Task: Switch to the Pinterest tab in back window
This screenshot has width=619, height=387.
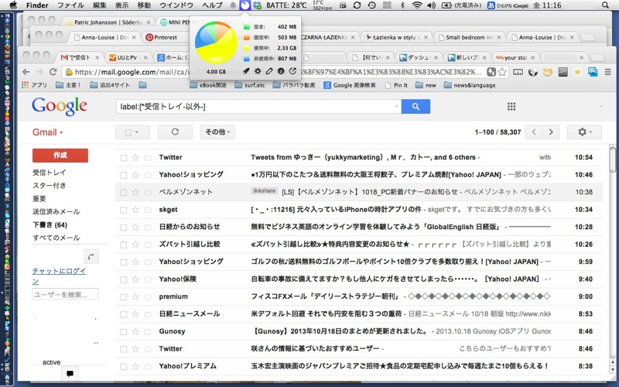Action: 166,37
